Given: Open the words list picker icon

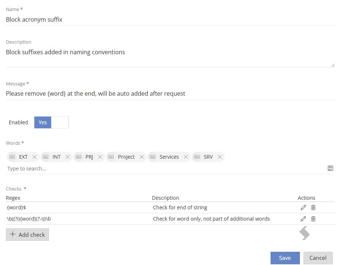Looking at the screenshot, I should 330,168.
